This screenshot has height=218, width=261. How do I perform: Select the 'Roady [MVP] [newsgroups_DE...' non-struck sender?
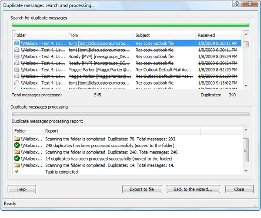click(99, 57)
